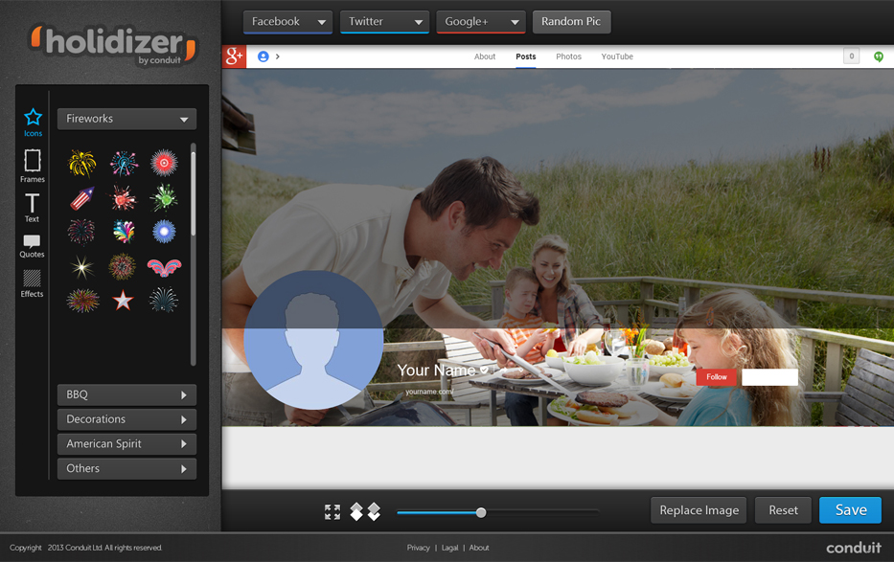
Task: Switch to the YouTube tab
Action: tap(617, 56)
